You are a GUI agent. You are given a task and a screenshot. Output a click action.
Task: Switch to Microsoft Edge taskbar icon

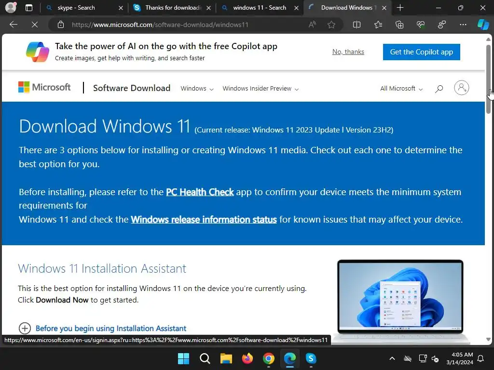click(x=290, y=358)
